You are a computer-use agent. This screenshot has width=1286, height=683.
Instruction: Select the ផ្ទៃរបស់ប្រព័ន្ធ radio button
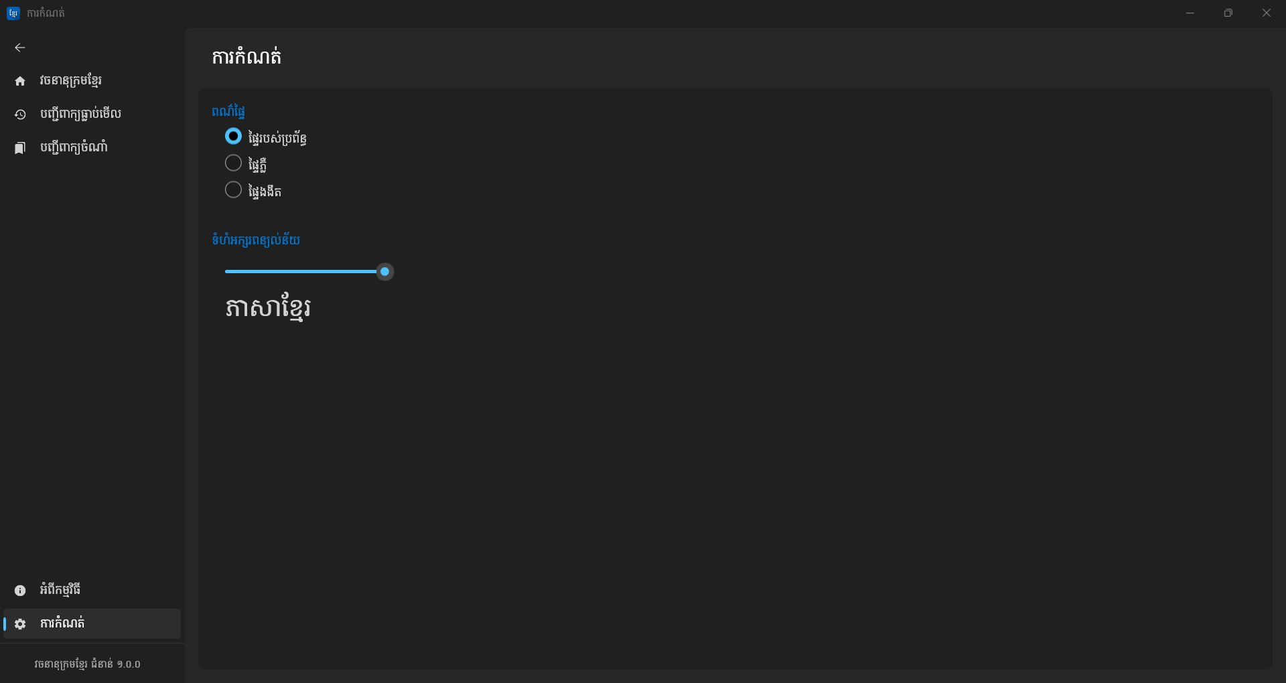pyautogui.click(x=233, y=137)
